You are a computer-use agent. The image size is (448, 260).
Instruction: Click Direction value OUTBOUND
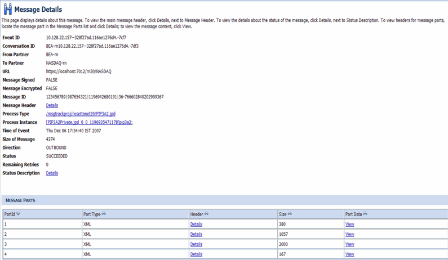click(x=56, y=147)
